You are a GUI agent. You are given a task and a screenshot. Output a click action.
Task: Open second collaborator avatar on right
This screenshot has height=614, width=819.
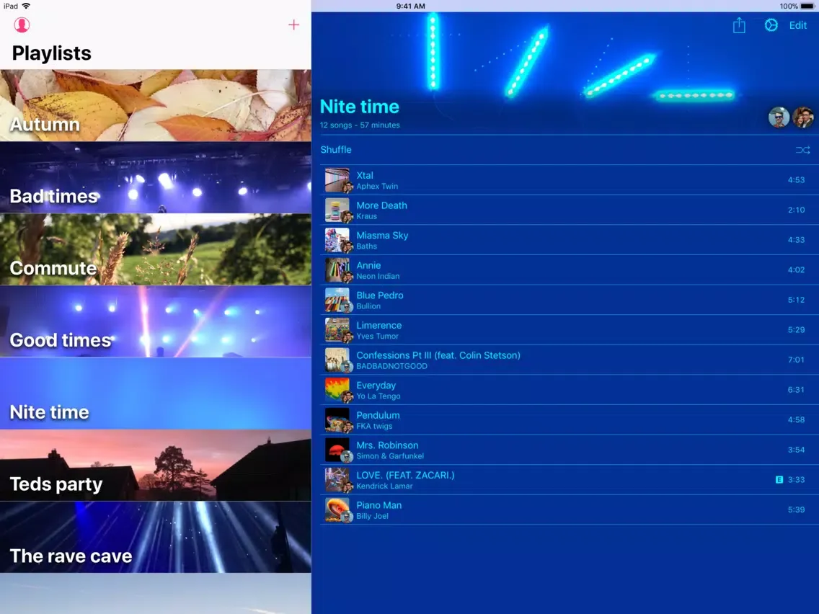click(803, 117)
